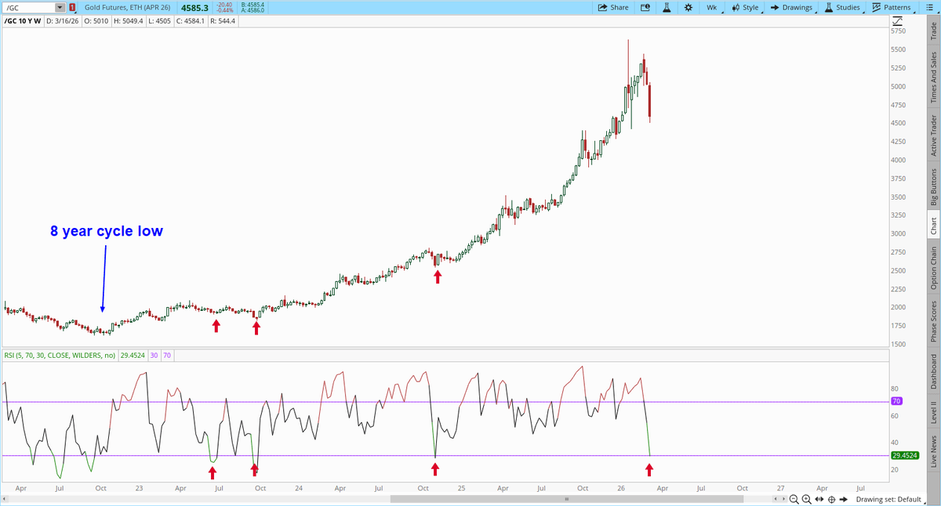
Task: Click the RSI oversold level 30 label
Action: [154, 355]
